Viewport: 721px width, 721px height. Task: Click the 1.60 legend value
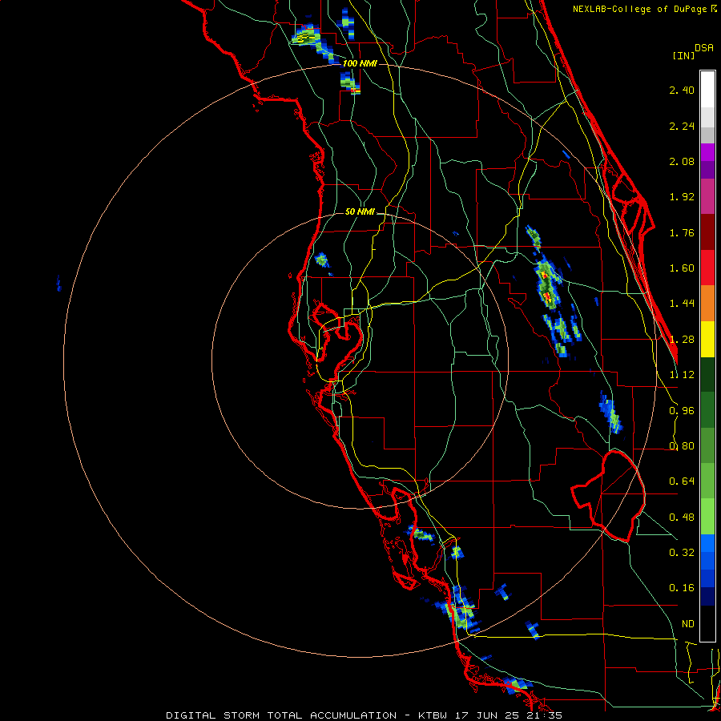pyautogui.click(x=682, y=268)
